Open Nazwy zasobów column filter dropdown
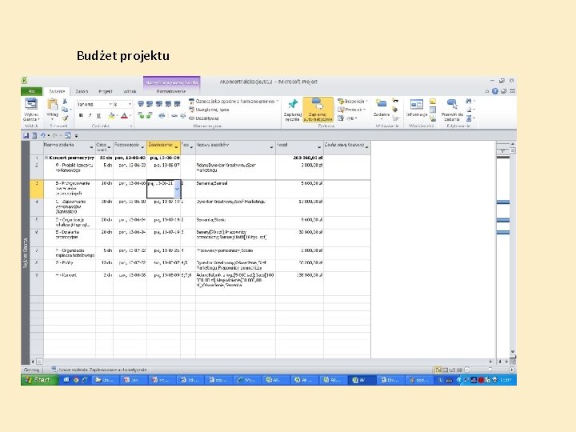Image resolution: width=576 pixels, height=432 pixels. pyautogui.click(x=271, y=147)
